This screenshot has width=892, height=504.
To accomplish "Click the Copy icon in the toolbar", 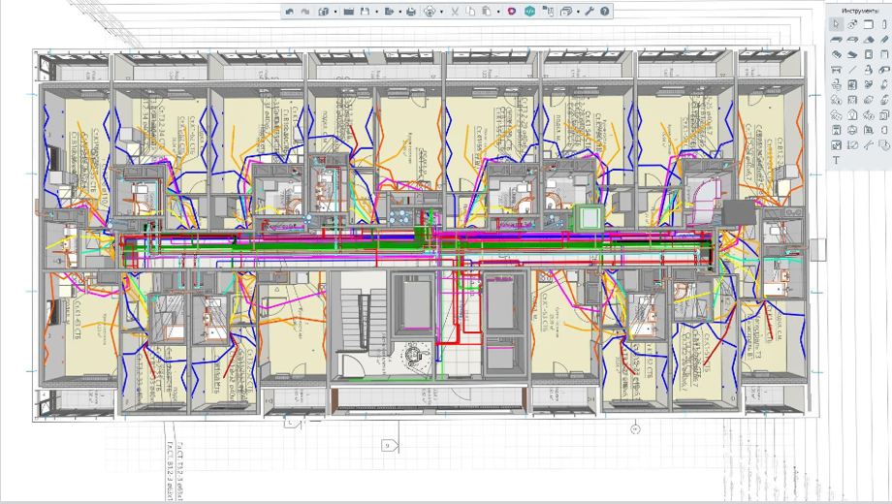I will [470, 12].
